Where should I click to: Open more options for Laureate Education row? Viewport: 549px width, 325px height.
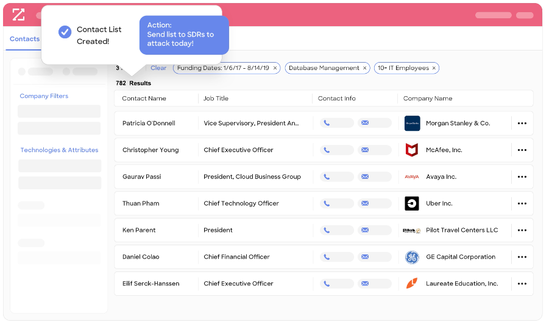tap(522, 284)
